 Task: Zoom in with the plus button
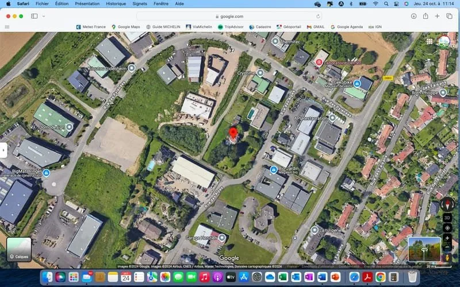point(447,238)
